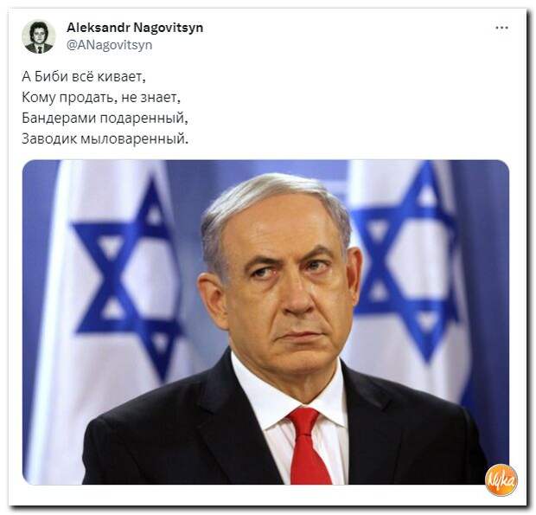The width and height of the screenshot is (536, 515).
Task: Click the author's profile avatar picture
Action: click(38, 37)
